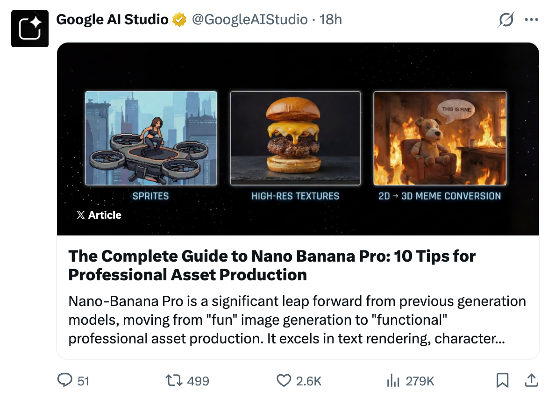555x399 pixels.
Task: Reply to the Google AI Studio post
Action: pyautogui.click(x=65, y=381)
